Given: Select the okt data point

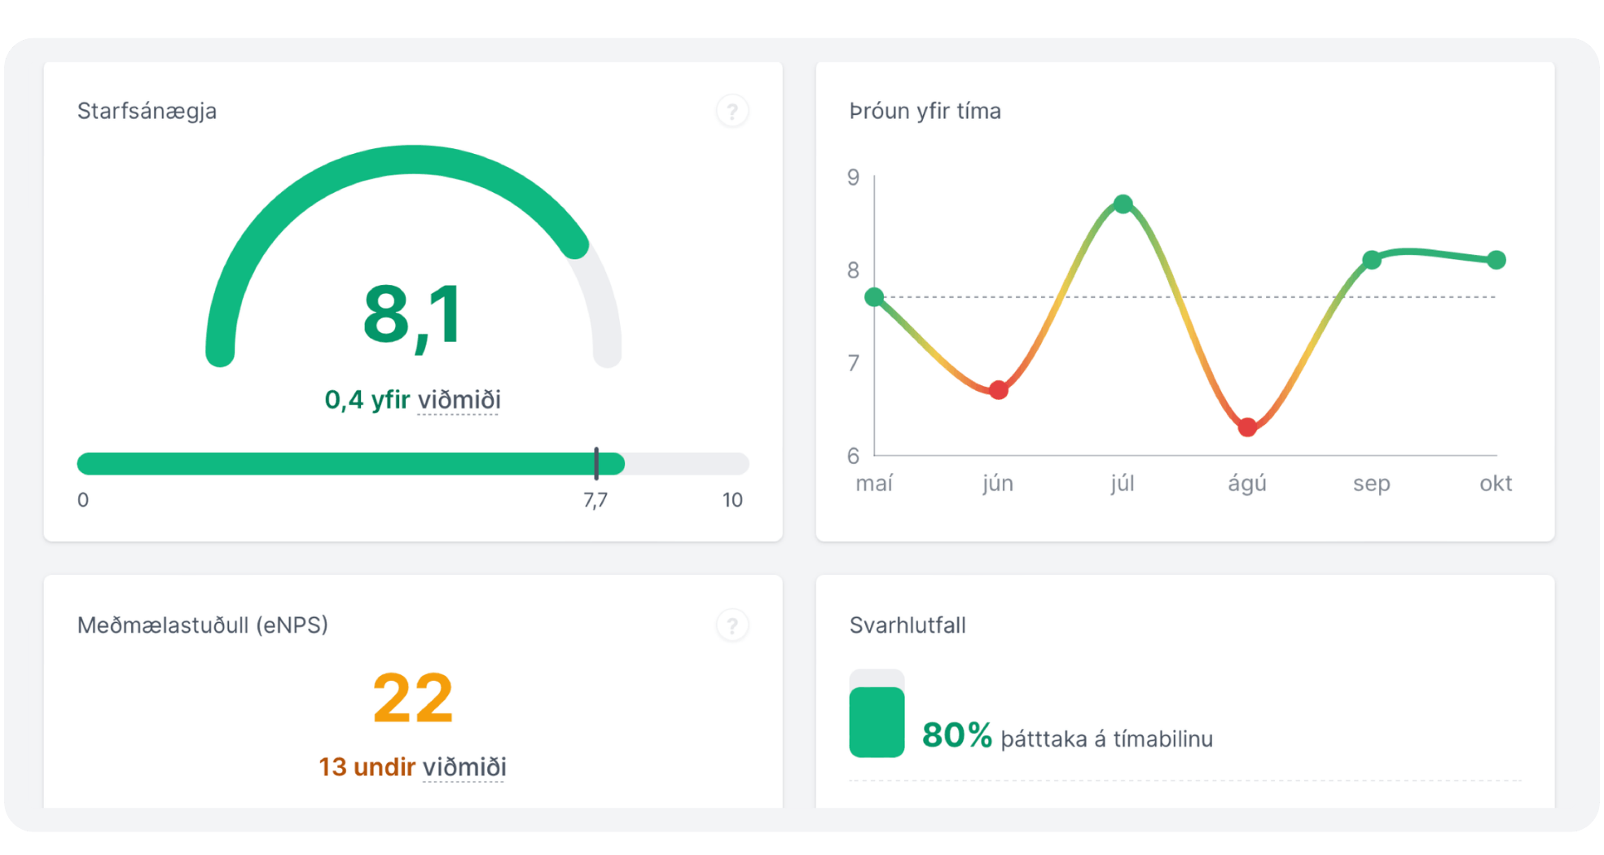Looking at the screenshot, I should (x=1496, y=261).
